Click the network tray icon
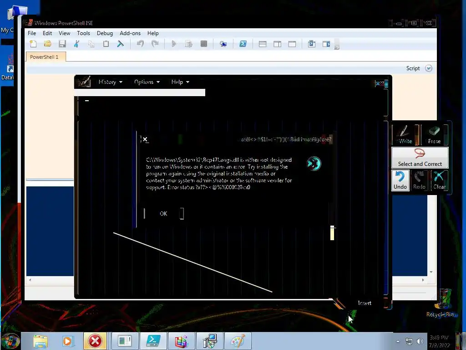This screenshot has width=466, height=350. [x=409, y=341]
